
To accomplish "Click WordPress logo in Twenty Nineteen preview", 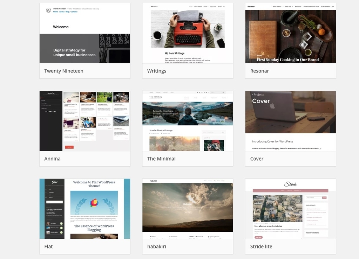I will tap(48, 10).
